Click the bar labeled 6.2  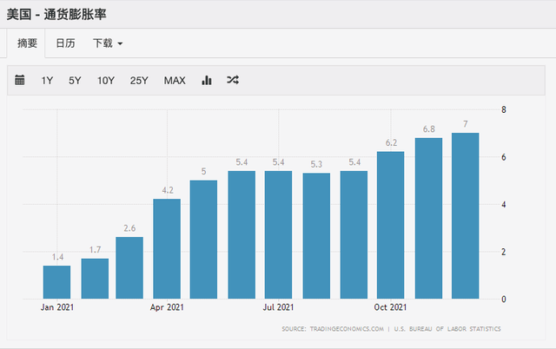click(390, 225)
